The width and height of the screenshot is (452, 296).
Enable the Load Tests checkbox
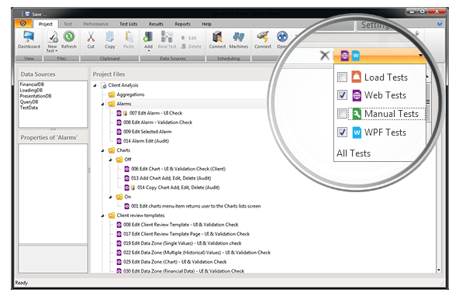coord(342,77)
